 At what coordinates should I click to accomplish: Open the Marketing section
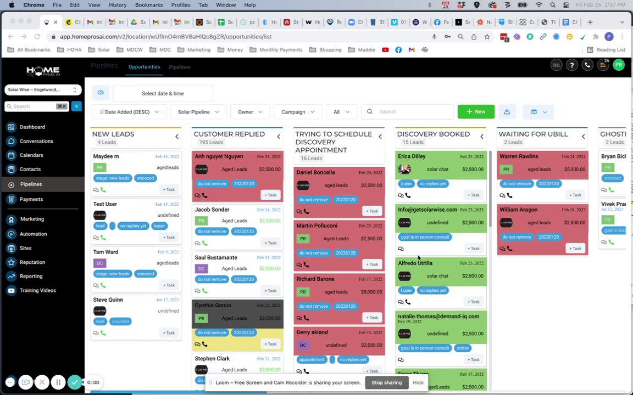point(32,219)
